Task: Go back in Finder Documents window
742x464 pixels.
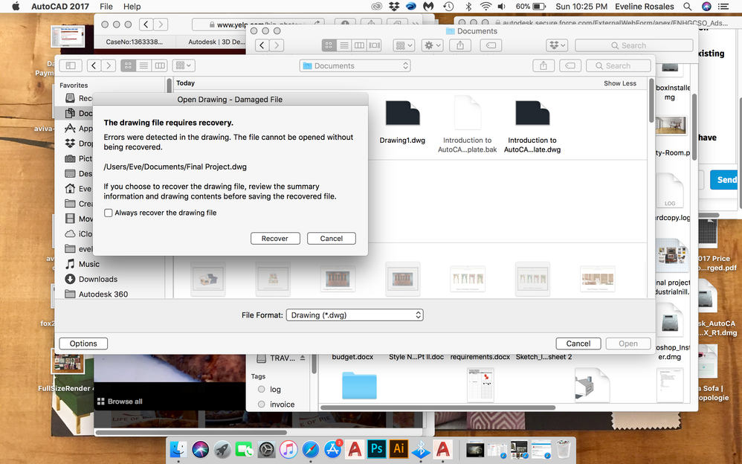Action: point(262,45)
